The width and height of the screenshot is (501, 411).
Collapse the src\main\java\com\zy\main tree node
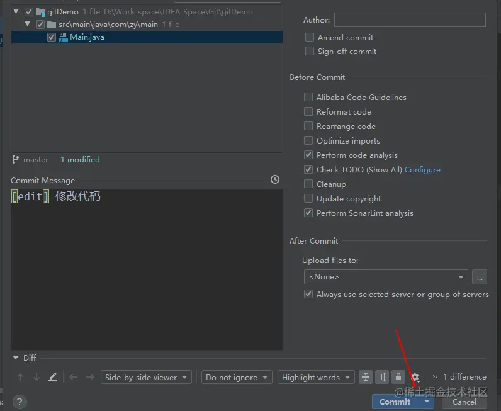pos(28,24)
